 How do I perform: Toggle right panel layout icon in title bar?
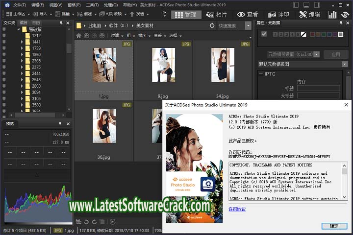point(317,5)
